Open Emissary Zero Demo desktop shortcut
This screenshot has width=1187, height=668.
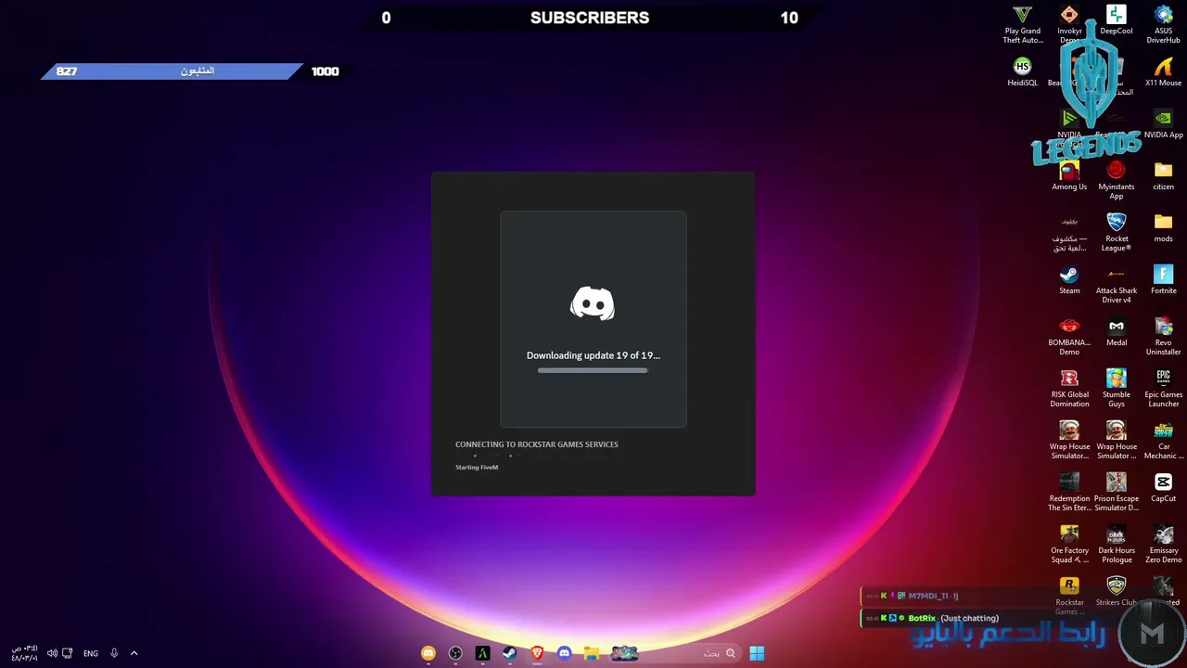coord(1163,544)
